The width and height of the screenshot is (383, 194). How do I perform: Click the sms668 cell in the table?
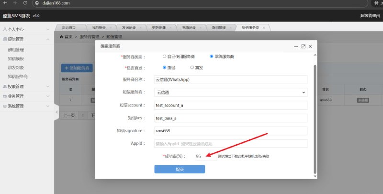(326, 100)
